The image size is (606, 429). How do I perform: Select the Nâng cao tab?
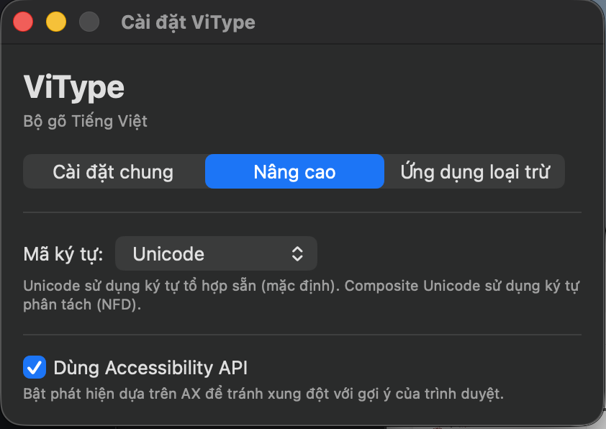point(294,171)
